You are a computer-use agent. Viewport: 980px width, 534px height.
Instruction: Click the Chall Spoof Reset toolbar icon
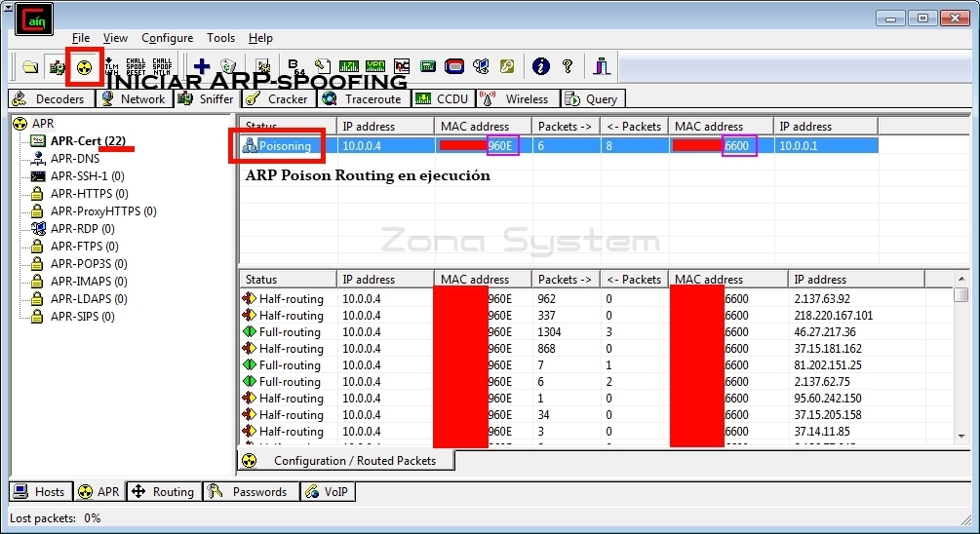[x=136, y=65]
